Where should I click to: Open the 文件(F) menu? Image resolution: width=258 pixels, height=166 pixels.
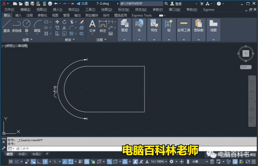coord(9,9)
